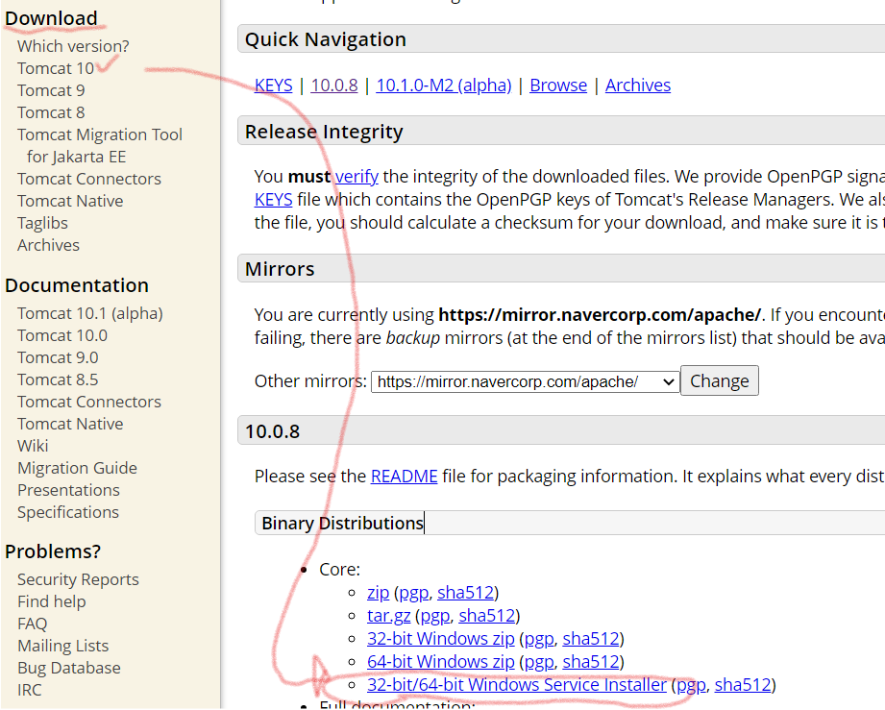Open Tomcat Native under Documentation
The height and width of the screenshot is (710, 885).
tap(70, 424)
